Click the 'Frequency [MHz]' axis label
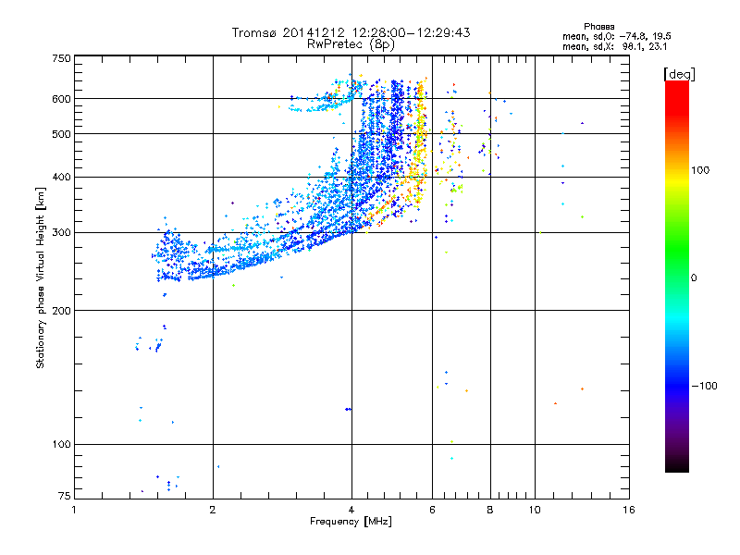Image resolution: width=740 pixels, height=555 pixels. tap(351, 522)
